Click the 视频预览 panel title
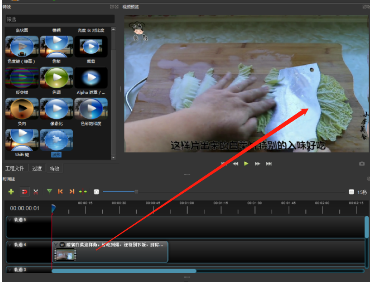 click(x=131, y=7)
